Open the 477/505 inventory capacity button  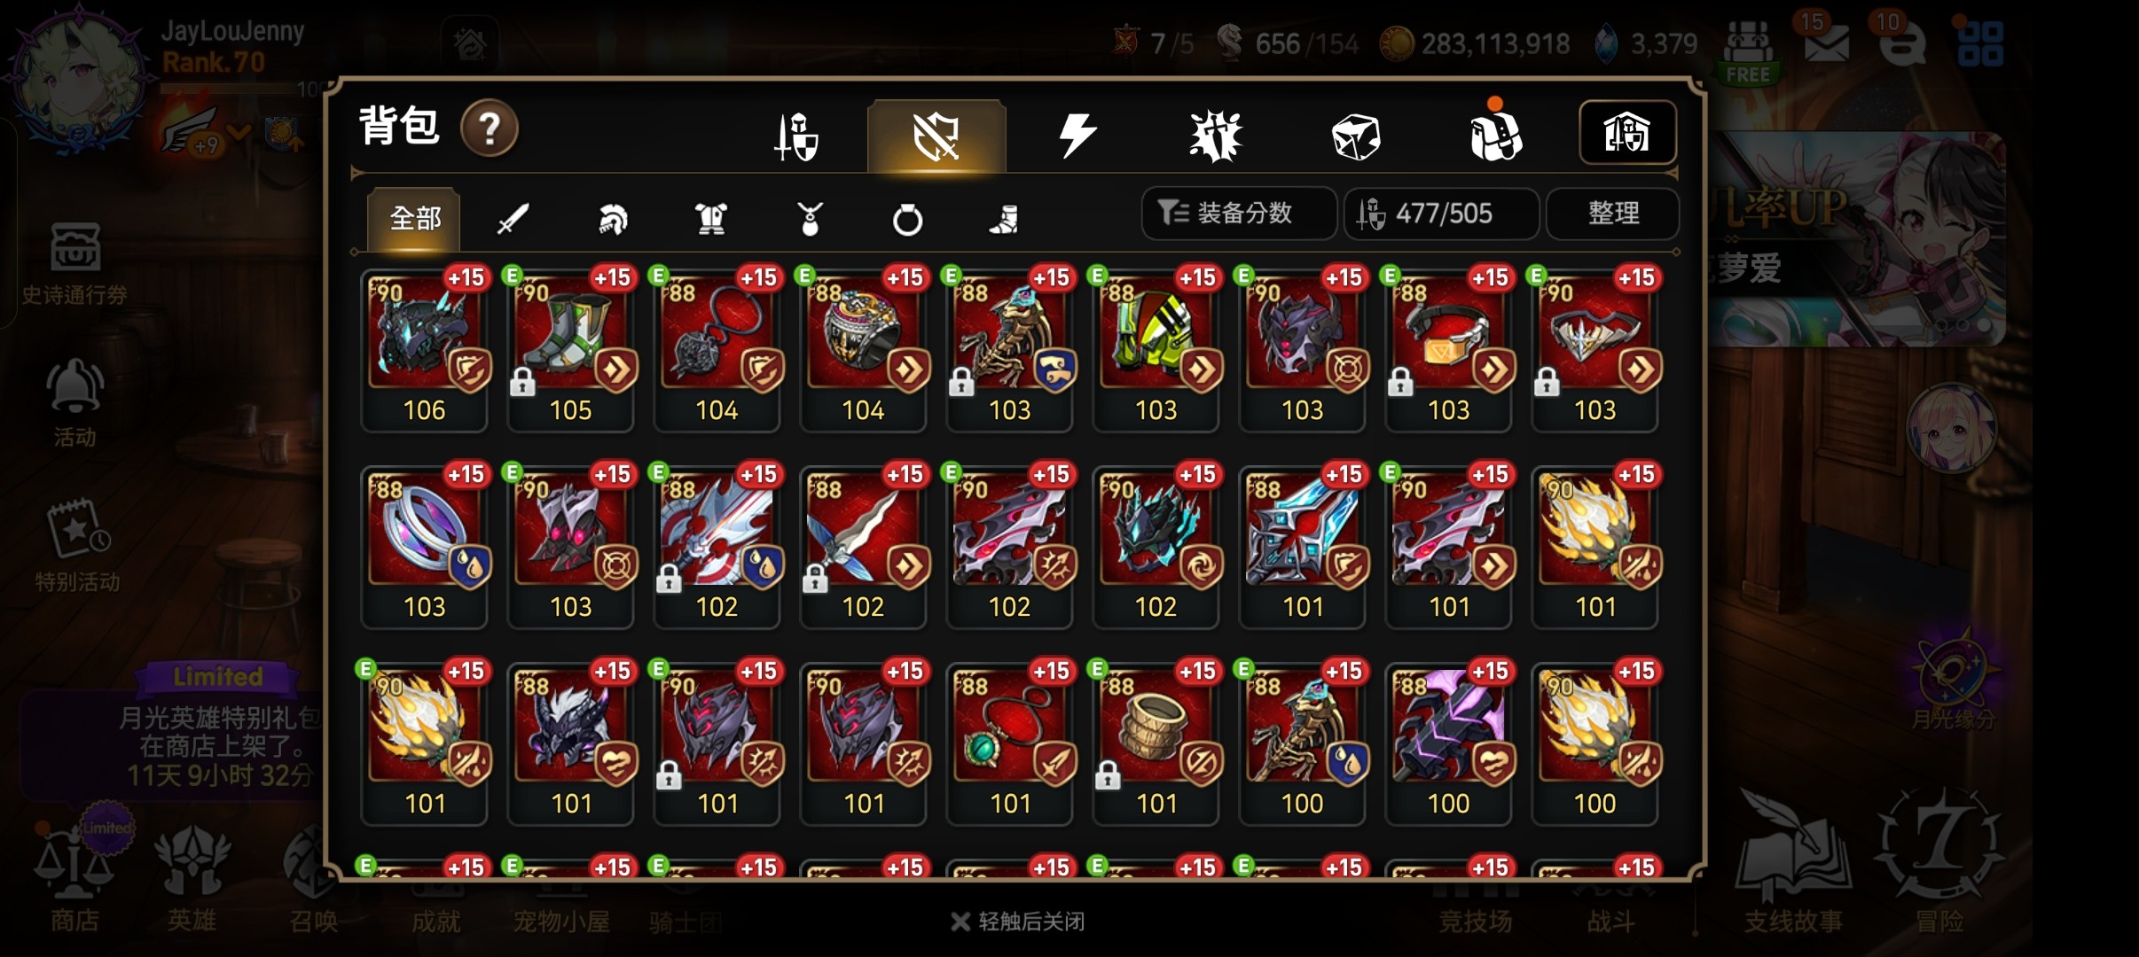click(x=1442, y=214)
